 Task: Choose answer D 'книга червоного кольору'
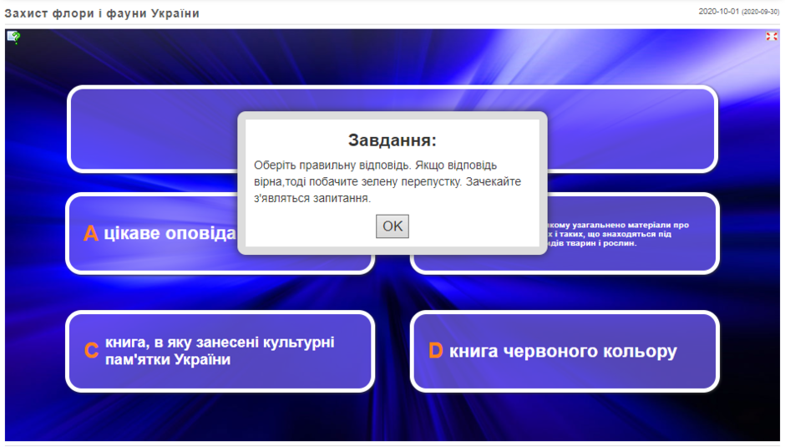coord(565,351)
